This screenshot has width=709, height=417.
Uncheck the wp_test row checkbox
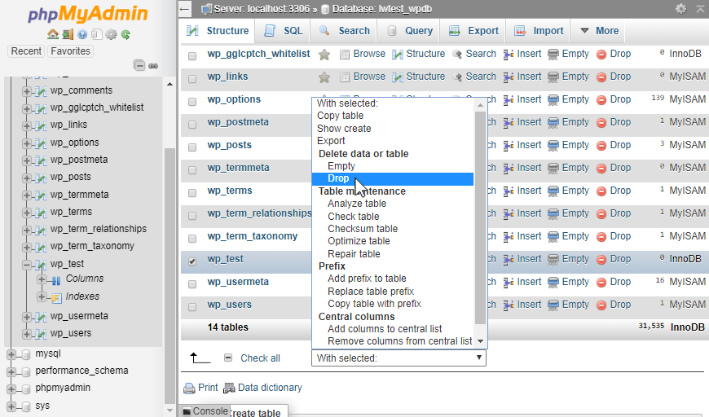192,261
